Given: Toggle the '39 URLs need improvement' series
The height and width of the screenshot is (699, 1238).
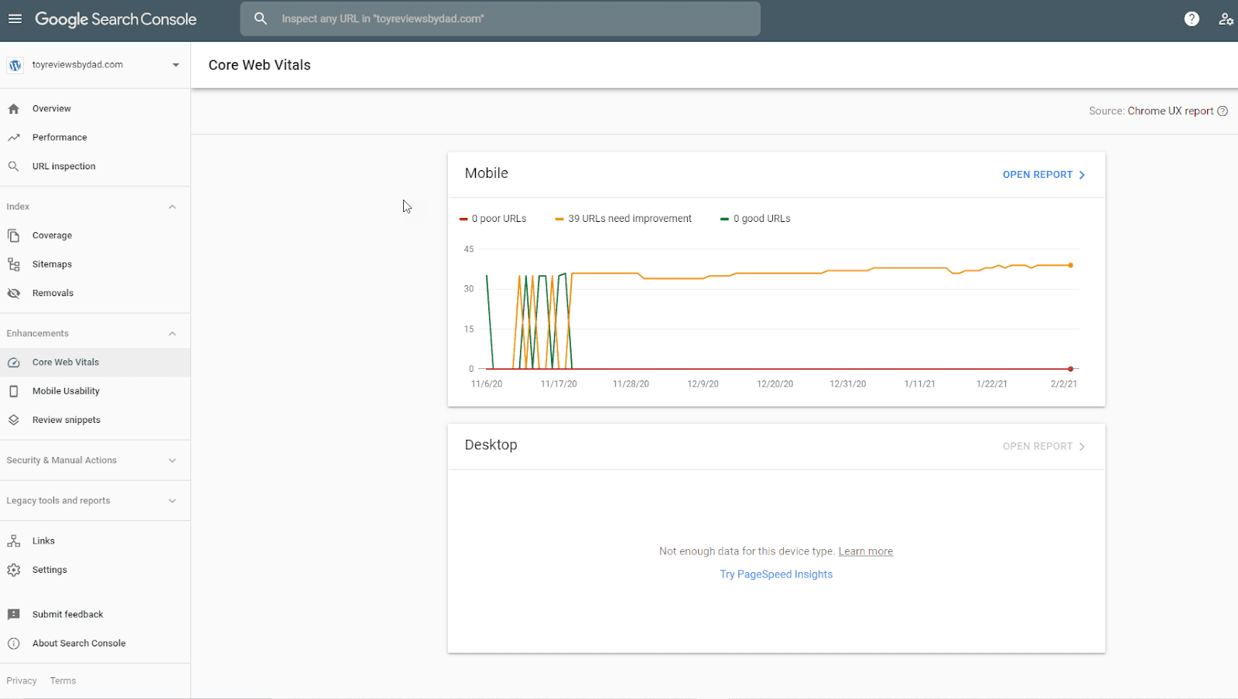Looking at the screenshot, I should pos(623,218).
